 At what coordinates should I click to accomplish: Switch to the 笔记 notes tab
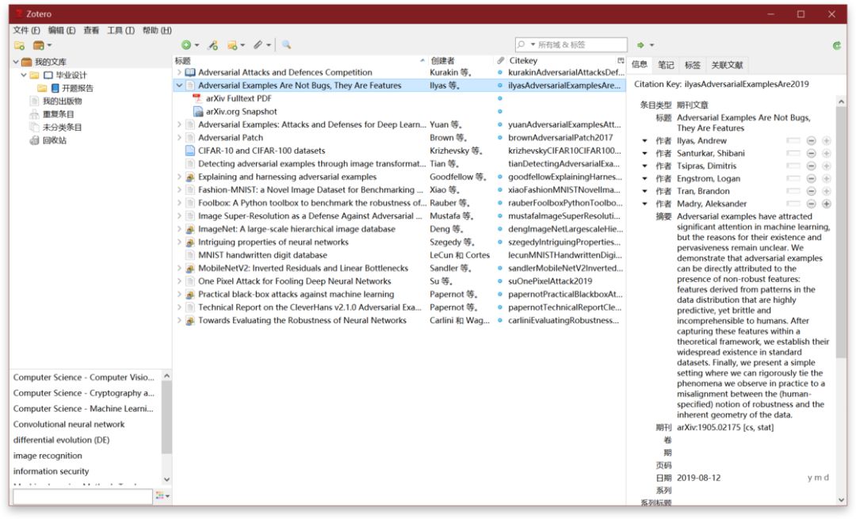[x=666, y=65]
